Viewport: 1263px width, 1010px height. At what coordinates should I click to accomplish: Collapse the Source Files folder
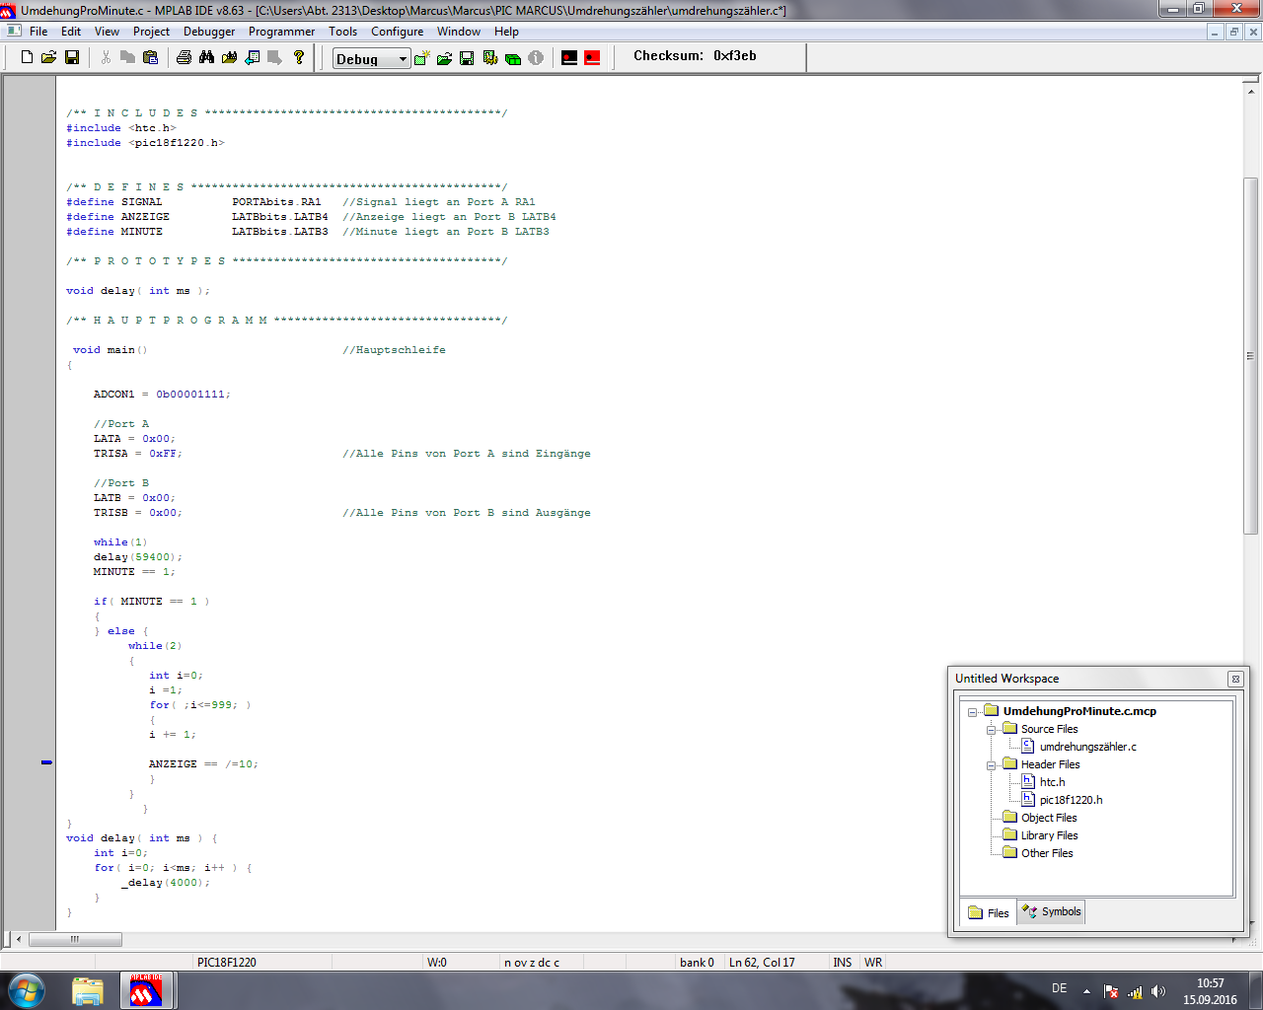[991, 730]
